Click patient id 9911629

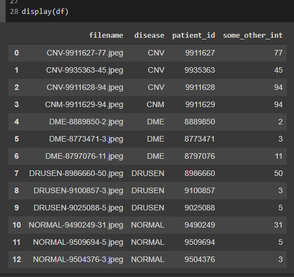tap(200, 104)
